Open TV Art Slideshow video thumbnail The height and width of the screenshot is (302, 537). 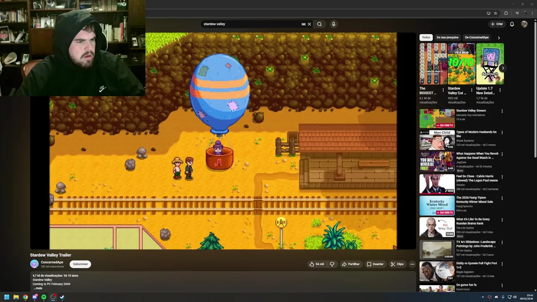coord(437,250)
